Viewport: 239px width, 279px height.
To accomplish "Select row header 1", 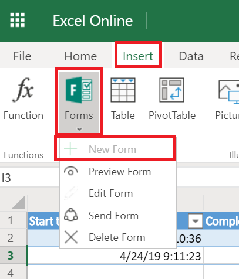I will (x=13, y=220).
